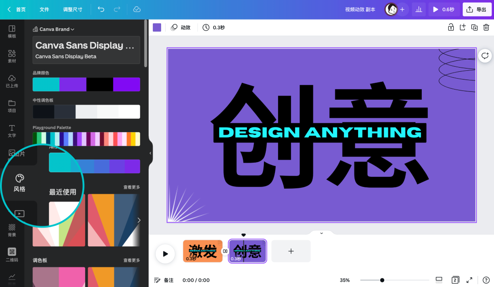The width and height of the screenshot is (494, 287).
Task: Go back to 首页 home
Action: pos(16,10)
